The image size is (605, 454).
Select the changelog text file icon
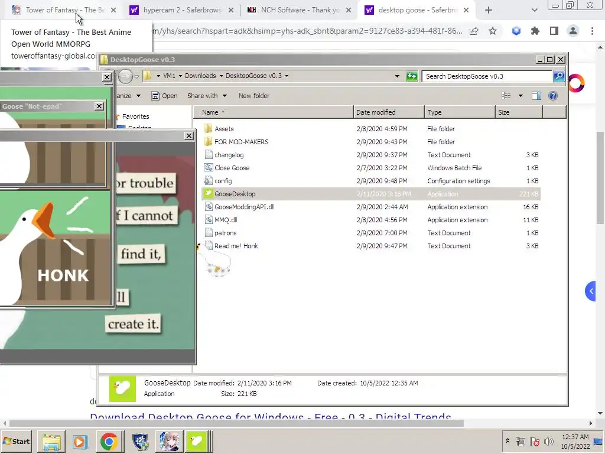[209, 155]
